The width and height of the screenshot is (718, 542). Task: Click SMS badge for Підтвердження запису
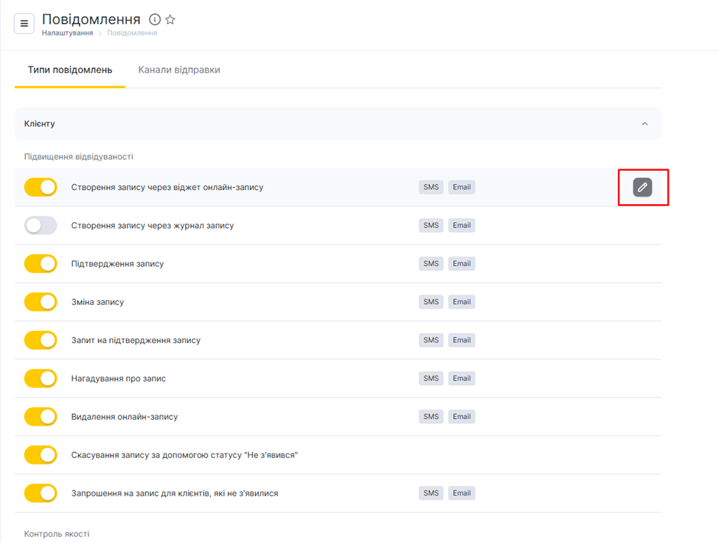pyautogui.click(x=431, y=264)
